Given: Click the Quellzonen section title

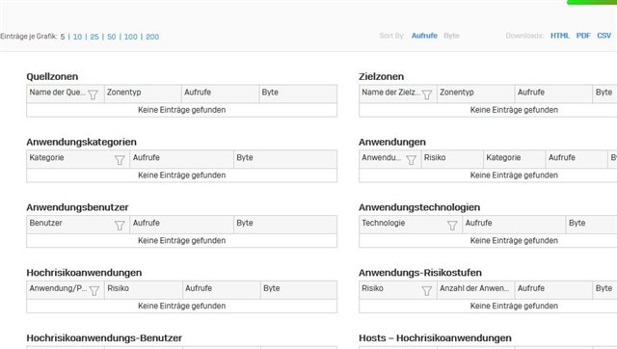Looking at the screenshot, I should point(52,76).
